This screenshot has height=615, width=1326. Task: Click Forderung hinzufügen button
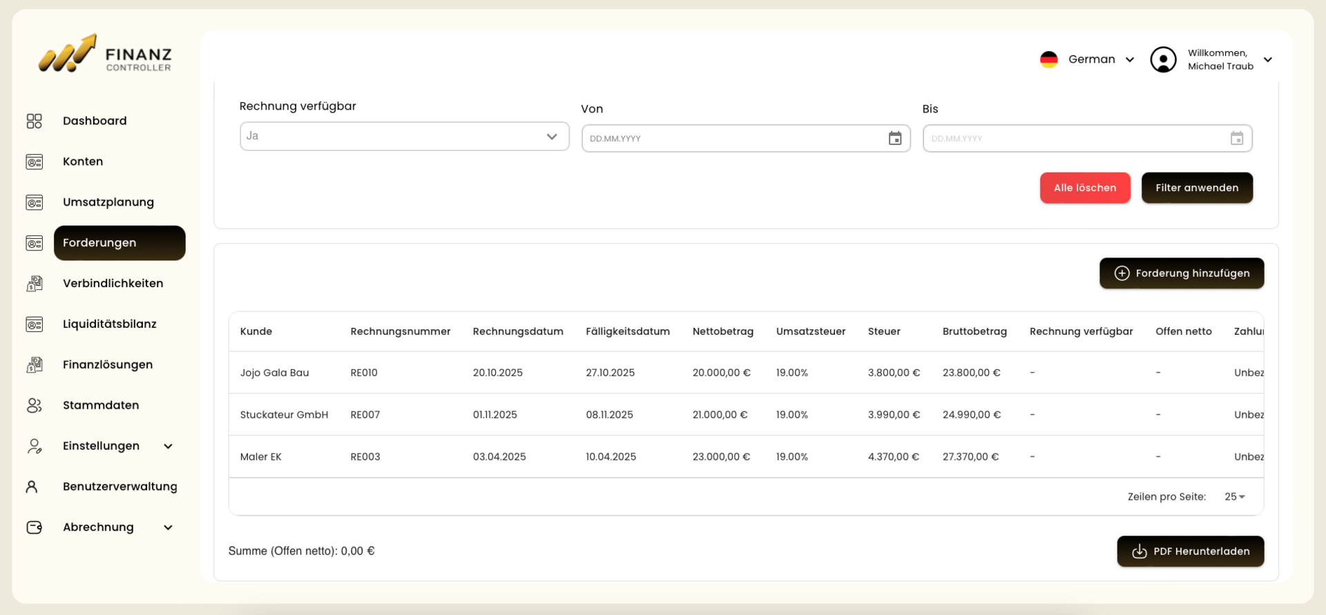pos(1181,273)
